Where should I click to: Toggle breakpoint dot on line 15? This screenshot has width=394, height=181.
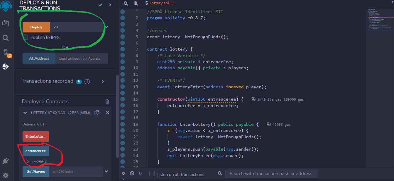tap(123, 99)
